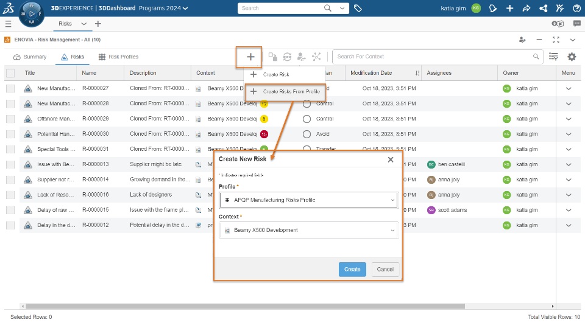
Task: Click the 3DS logo icon
Action: pyautogui.click(x=8, y=8)
